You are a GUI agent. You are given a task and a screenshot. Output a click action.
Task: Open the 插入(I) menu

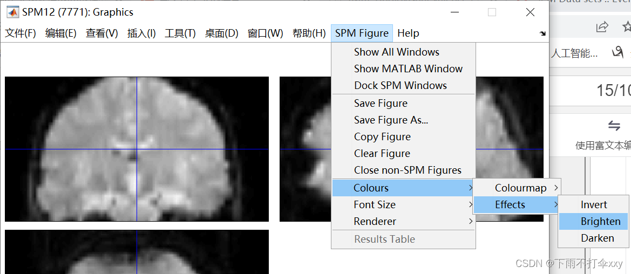point(141,33)
